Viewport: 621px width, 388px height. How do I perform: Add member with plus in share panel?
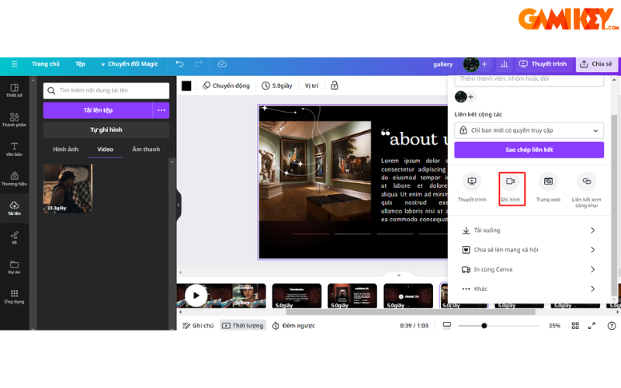(471, 96)
